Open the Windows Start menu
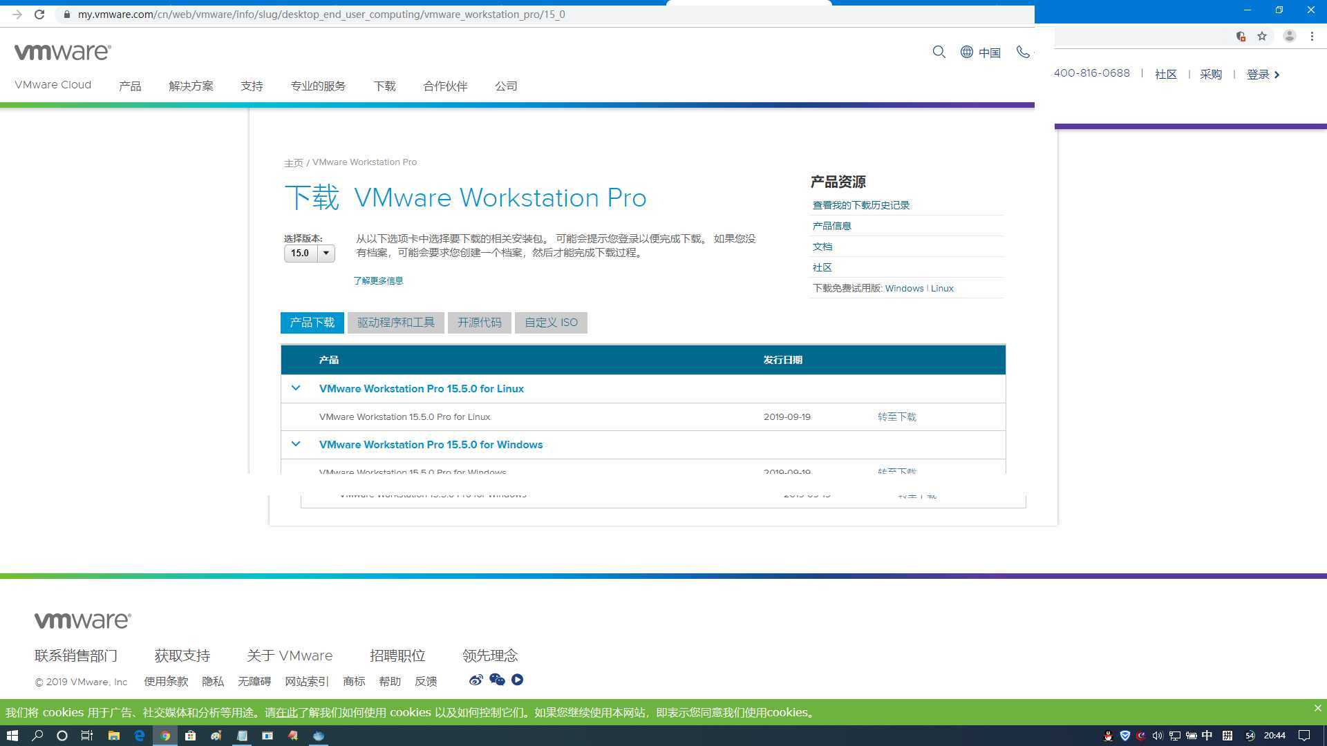The width and height of the screenshot is (1327, 746). tap(12, 736)
